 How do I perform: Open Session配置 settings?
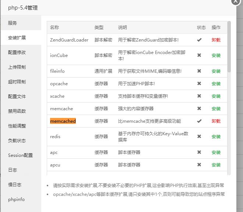point(20,155)
